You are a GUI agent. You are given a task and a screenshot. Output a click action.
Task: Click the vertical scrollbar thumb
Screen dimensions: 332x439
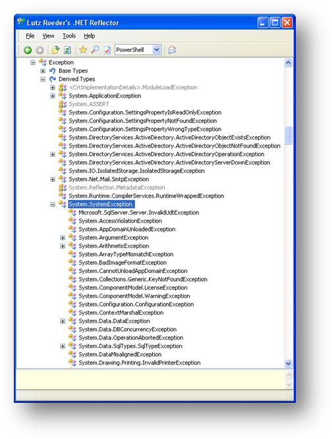click(288, 136)
